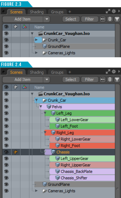This screenshot has height=198, width=121.
Task: Click the funnel filter icon in lower panel
Action: tap(117, 80)
